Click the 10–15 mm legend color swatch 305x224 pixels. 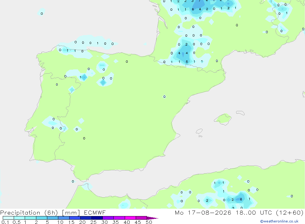pos(64,218)
